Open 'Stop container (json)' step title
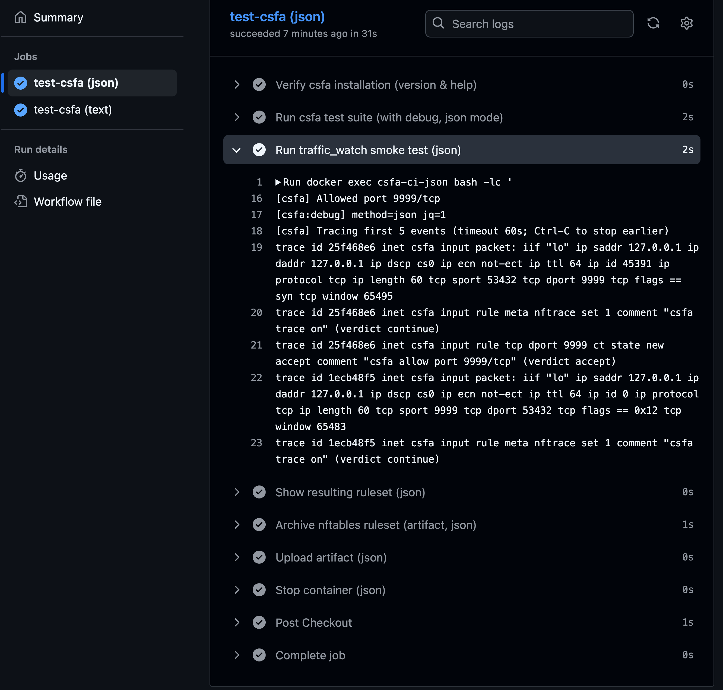 330,590
